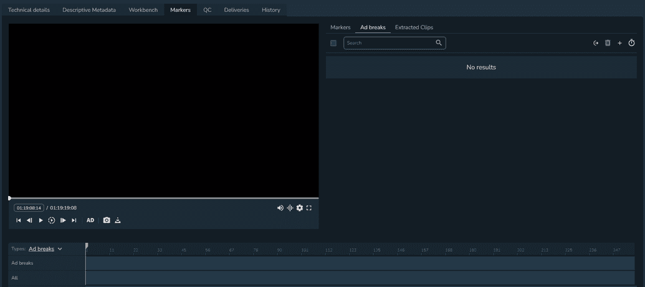Play the video
Viewport: 645px width, 287px height.
pos(41,220)
